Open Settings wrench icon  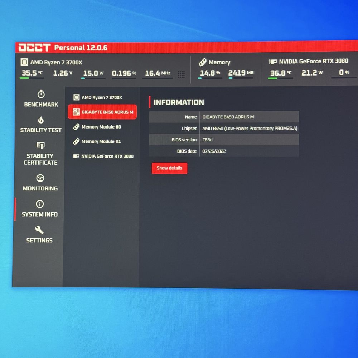coord(39,230)
